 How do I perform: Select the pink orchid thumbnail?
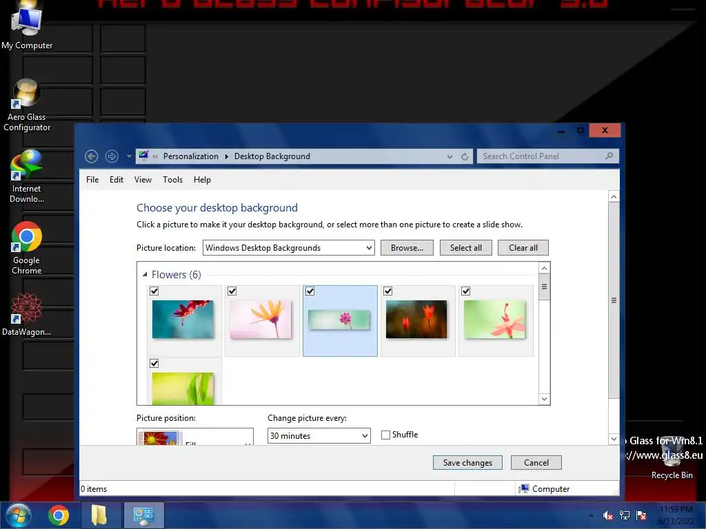pos(494,320)
